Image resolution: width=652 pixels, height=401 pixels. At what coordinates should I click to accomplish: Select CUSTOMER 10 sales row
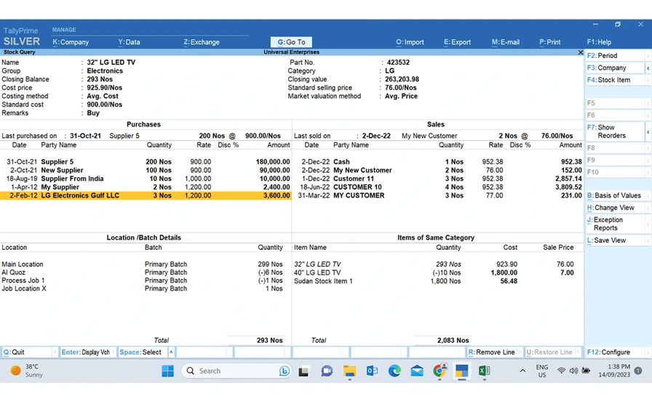(438, 187)
